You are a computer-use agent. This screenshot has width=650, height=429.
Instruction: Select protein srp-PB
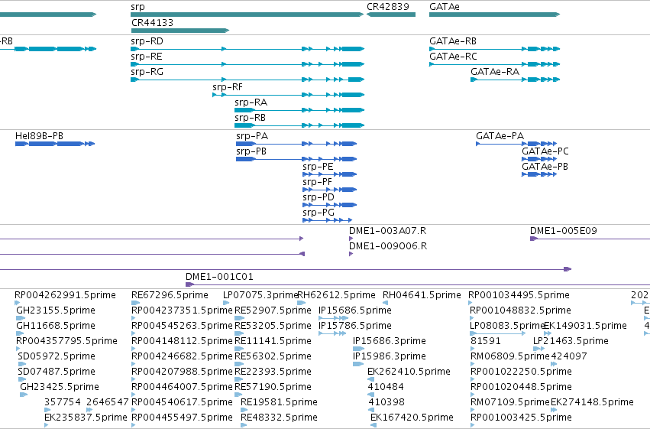click(296, 159)
